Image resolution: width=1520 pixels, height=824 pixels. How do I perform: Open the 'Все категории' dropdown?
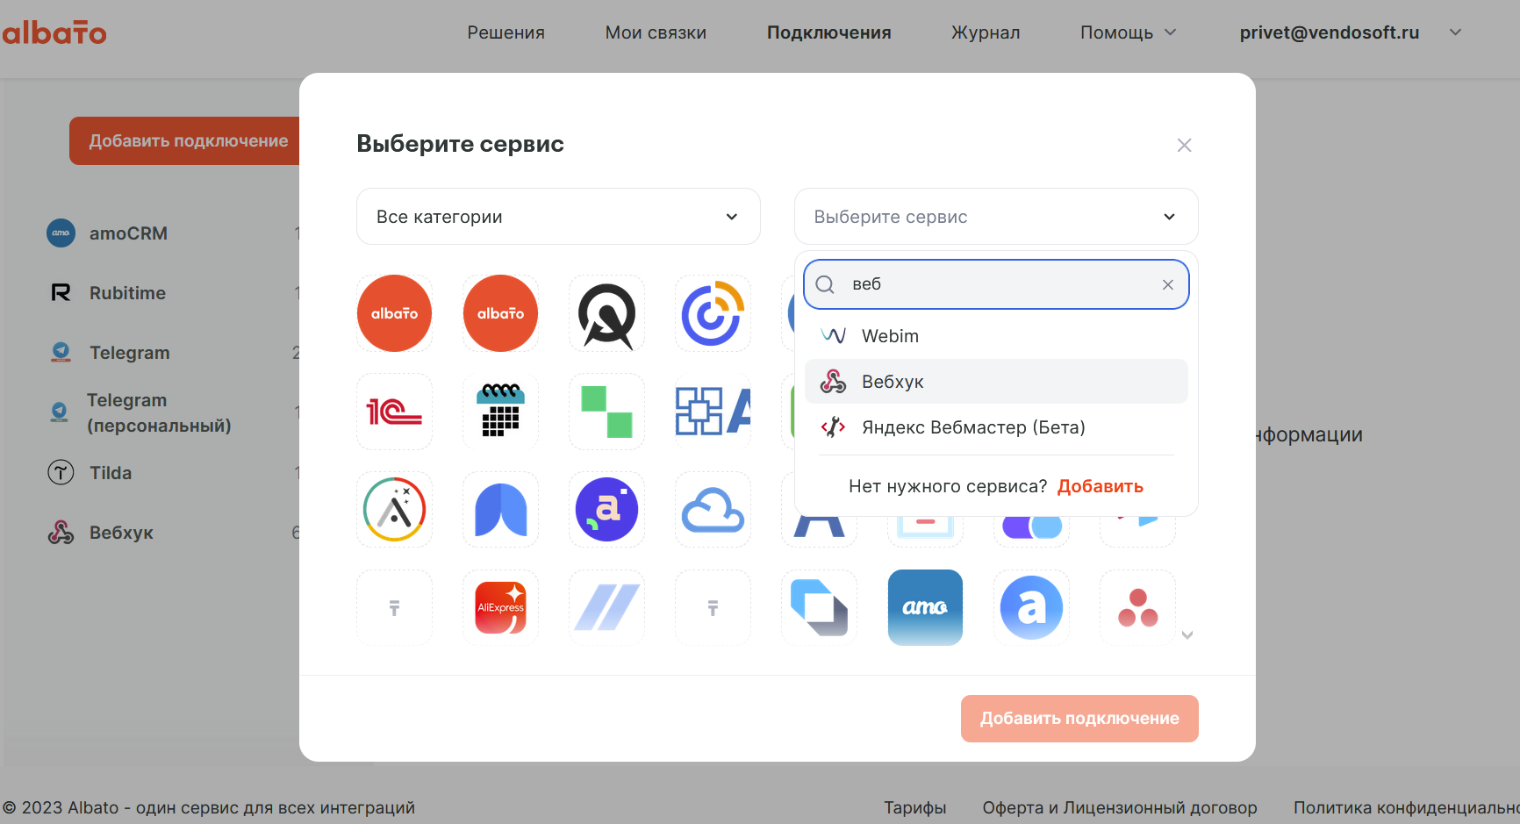[558, 217]
